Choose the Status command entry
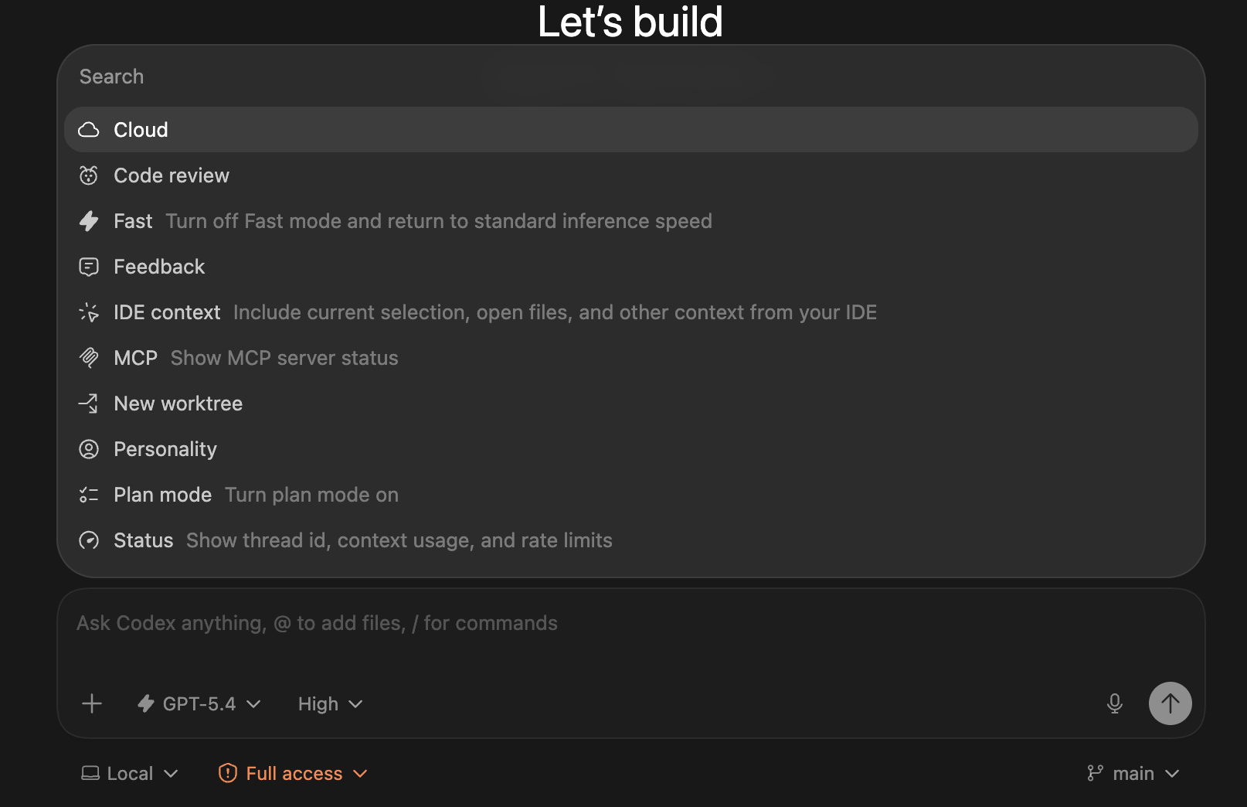 [631, 540]
